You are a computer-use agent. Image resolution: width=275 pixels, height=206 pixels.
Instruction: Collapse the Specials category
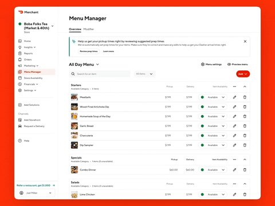245,160
